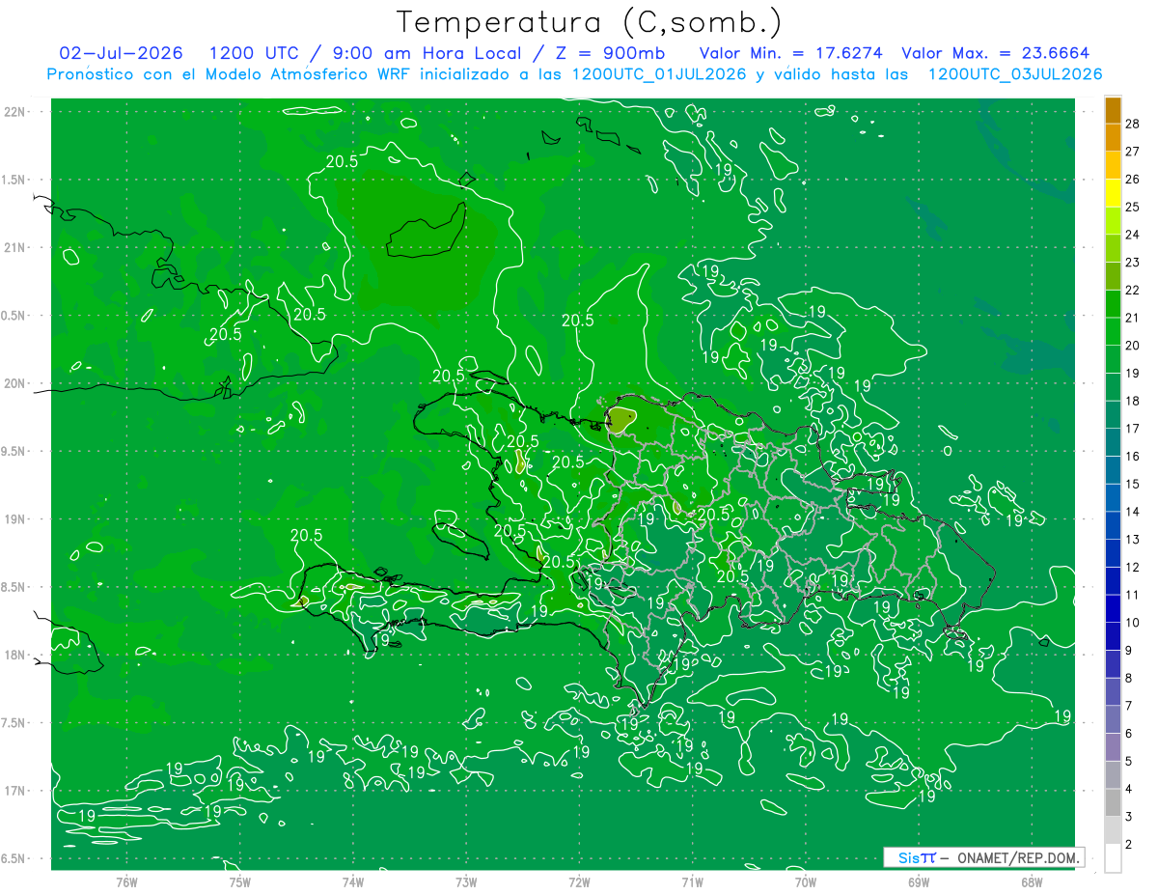Click the 70W longitude axis label
This screenshot has height=895, width=1158.
805,882
